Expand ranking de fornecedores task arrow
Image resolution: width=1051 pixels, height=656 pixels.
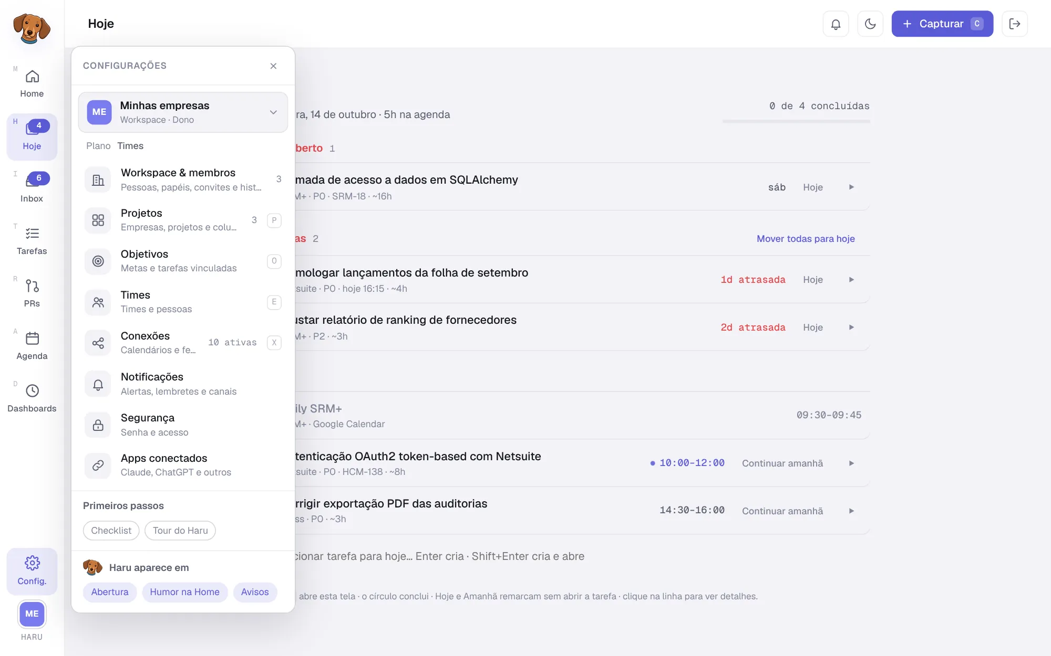coord(851,327)
